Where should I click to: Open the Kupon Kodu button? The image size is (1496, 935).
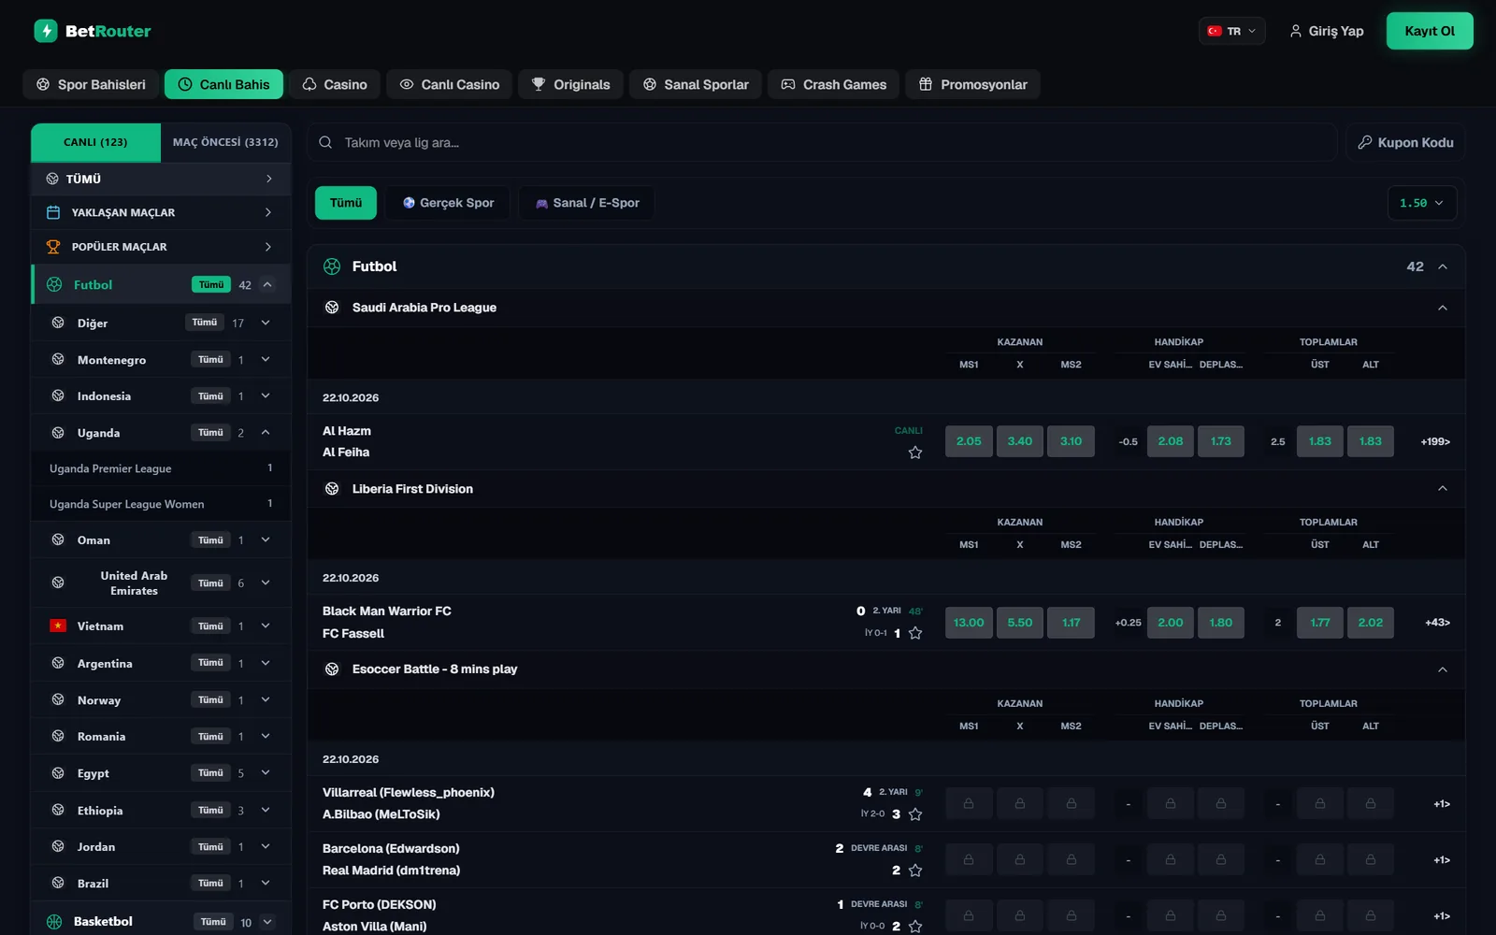tap(1405, 142)
